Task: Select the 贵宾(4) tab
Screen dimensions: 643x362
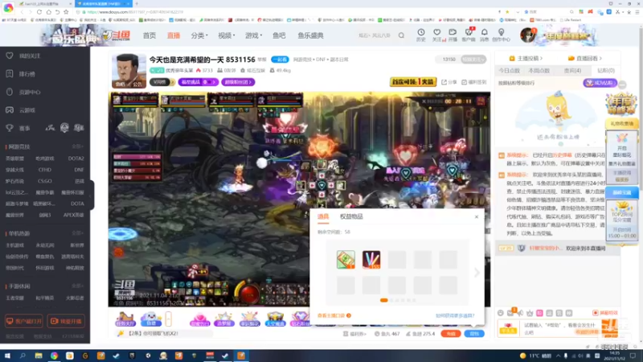Action: [x=572, y=71]
